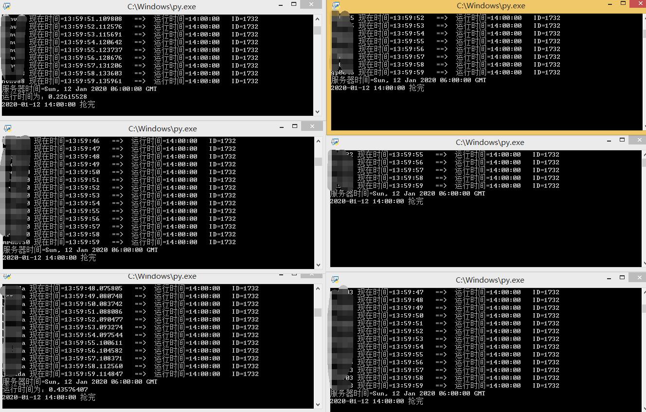Click '2020-01-12 14:00:00 抢完' in middle-right window
Image resolution: width=646 pixels, height=412 pixels.
pyautogui.click(x=377, y=201)
